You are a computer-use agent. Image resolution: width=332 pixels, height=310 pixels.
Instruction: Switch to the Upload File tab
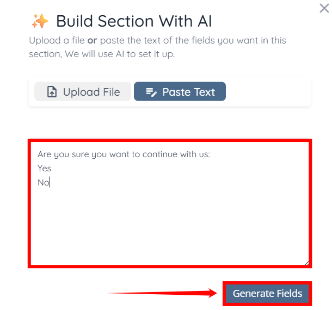83,92
